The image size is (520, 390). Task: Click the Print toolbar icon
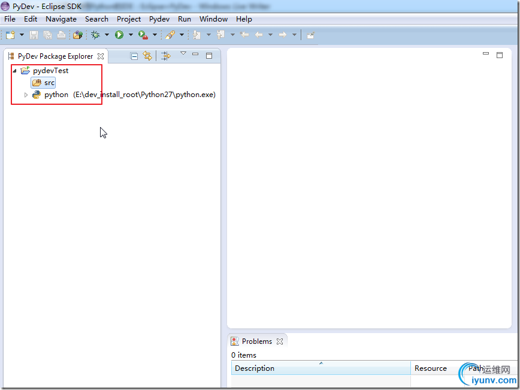tap(61, 35)
